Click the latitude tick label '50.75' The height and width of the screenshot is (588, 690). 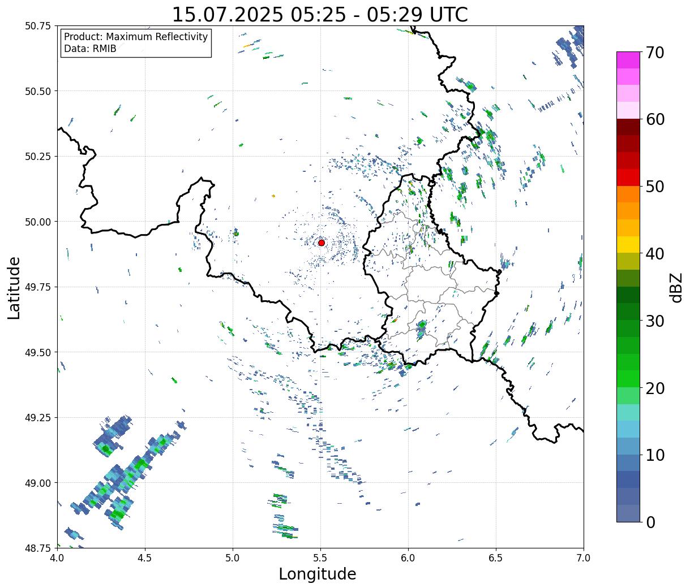[38, 26]
